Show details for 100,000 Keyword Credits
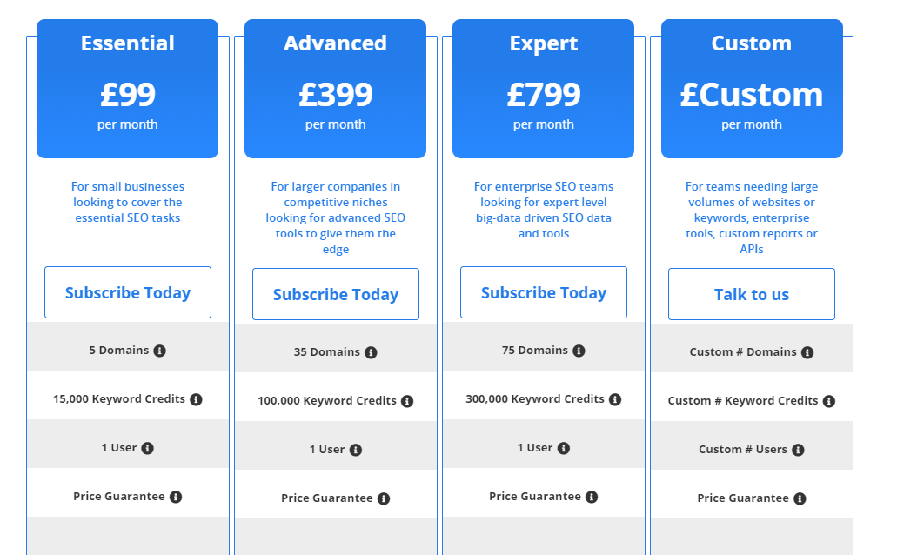The image size is (897, 555). coord(409,400)
